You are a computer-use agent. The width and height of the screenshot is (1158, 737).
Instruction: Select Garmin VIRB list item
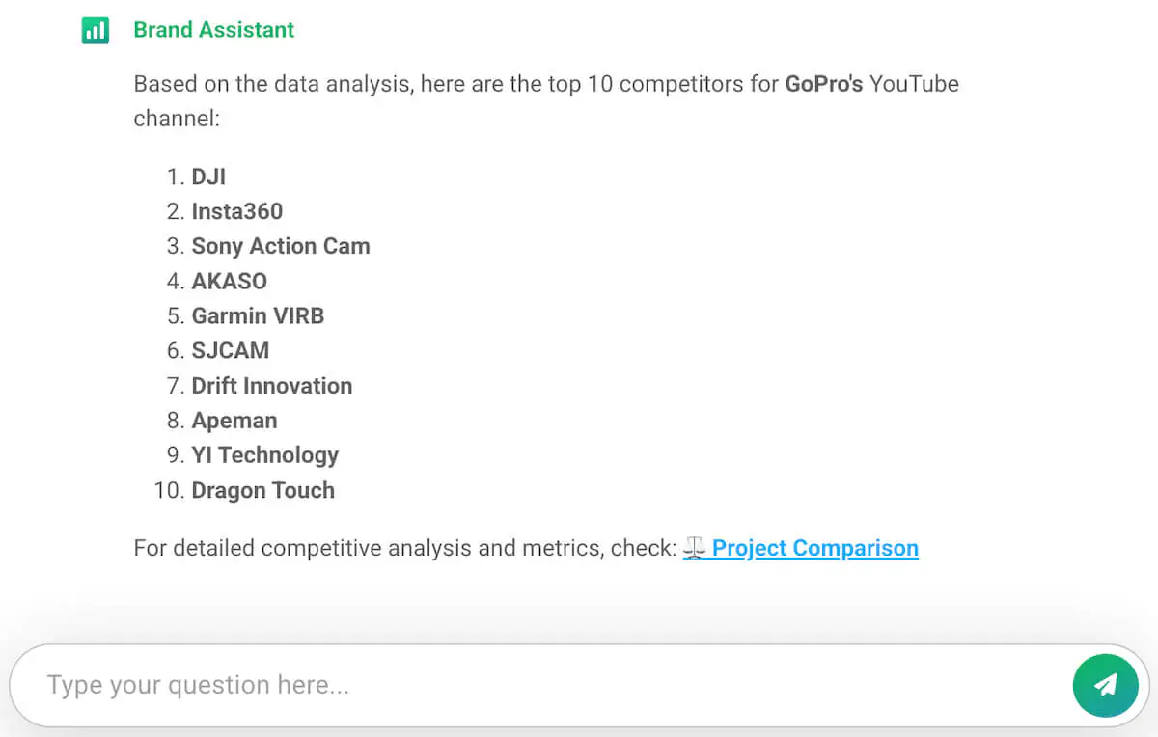tap(258, 315)
